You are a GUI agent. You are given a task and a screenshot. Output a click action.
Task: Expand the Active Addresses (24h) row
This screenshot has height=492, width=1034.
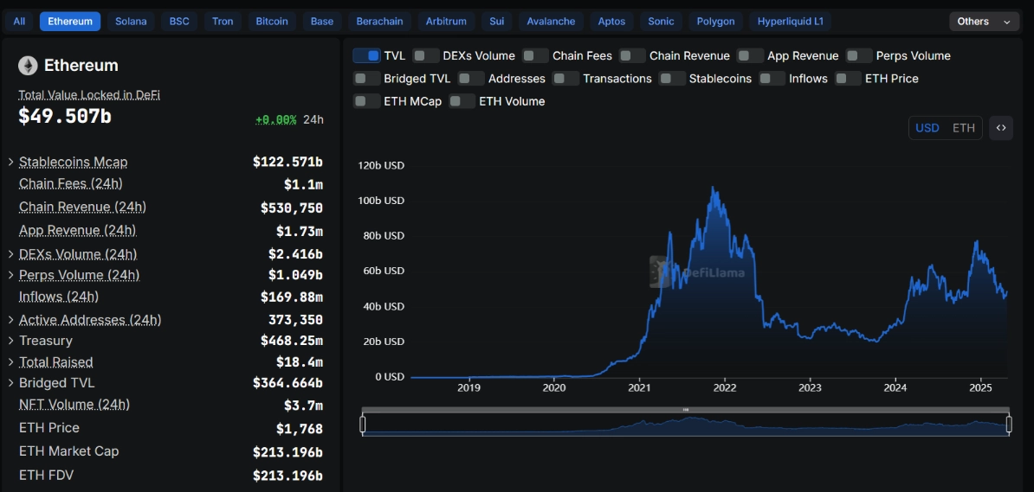pyautogui.click(x=10, y=320)
